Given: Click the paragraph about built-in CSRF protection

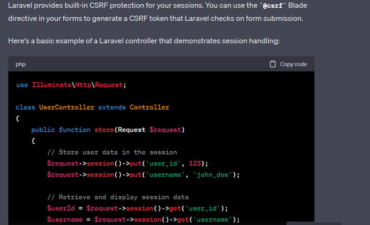Looking at the screenshot, I should (158, 12).
